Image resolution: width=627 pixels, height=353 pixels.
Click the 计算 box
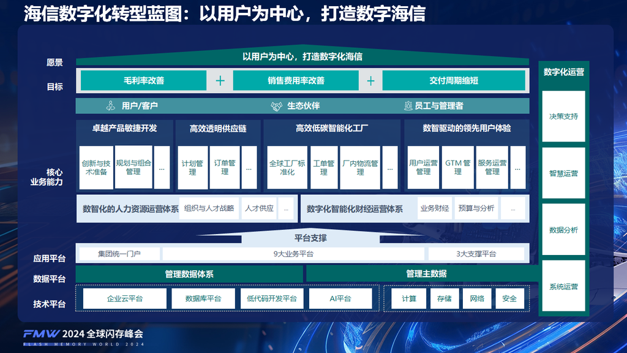[408, 298]
